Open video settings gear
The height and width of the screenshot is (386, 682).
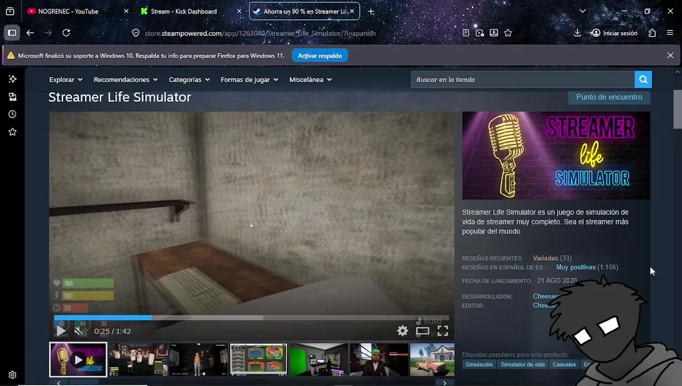(403, 331)
